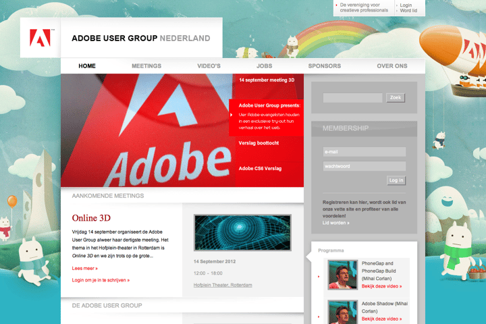Image resolution: width=486 pixels, height=324 pixels.
Task: Focus the wachtwoord password field
Action: (364, 166)
